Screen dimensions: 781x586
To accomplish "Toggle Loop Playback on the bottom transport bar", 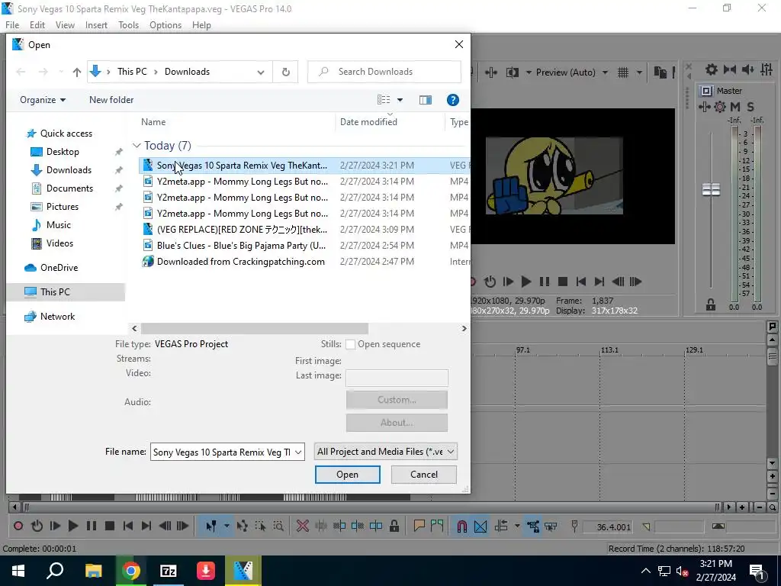I will point(37,526).
